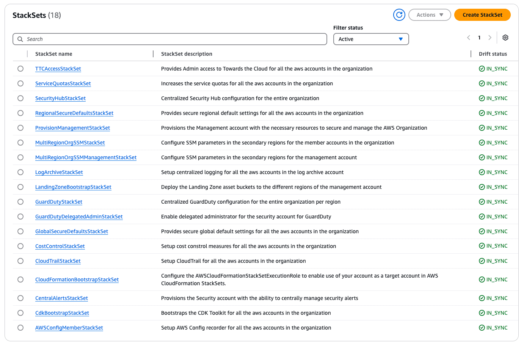This screenshot has width=524, height=347.
Task: Open the GlobalSecureDefaultsStackSet link
Action: (x=72, y=231)
